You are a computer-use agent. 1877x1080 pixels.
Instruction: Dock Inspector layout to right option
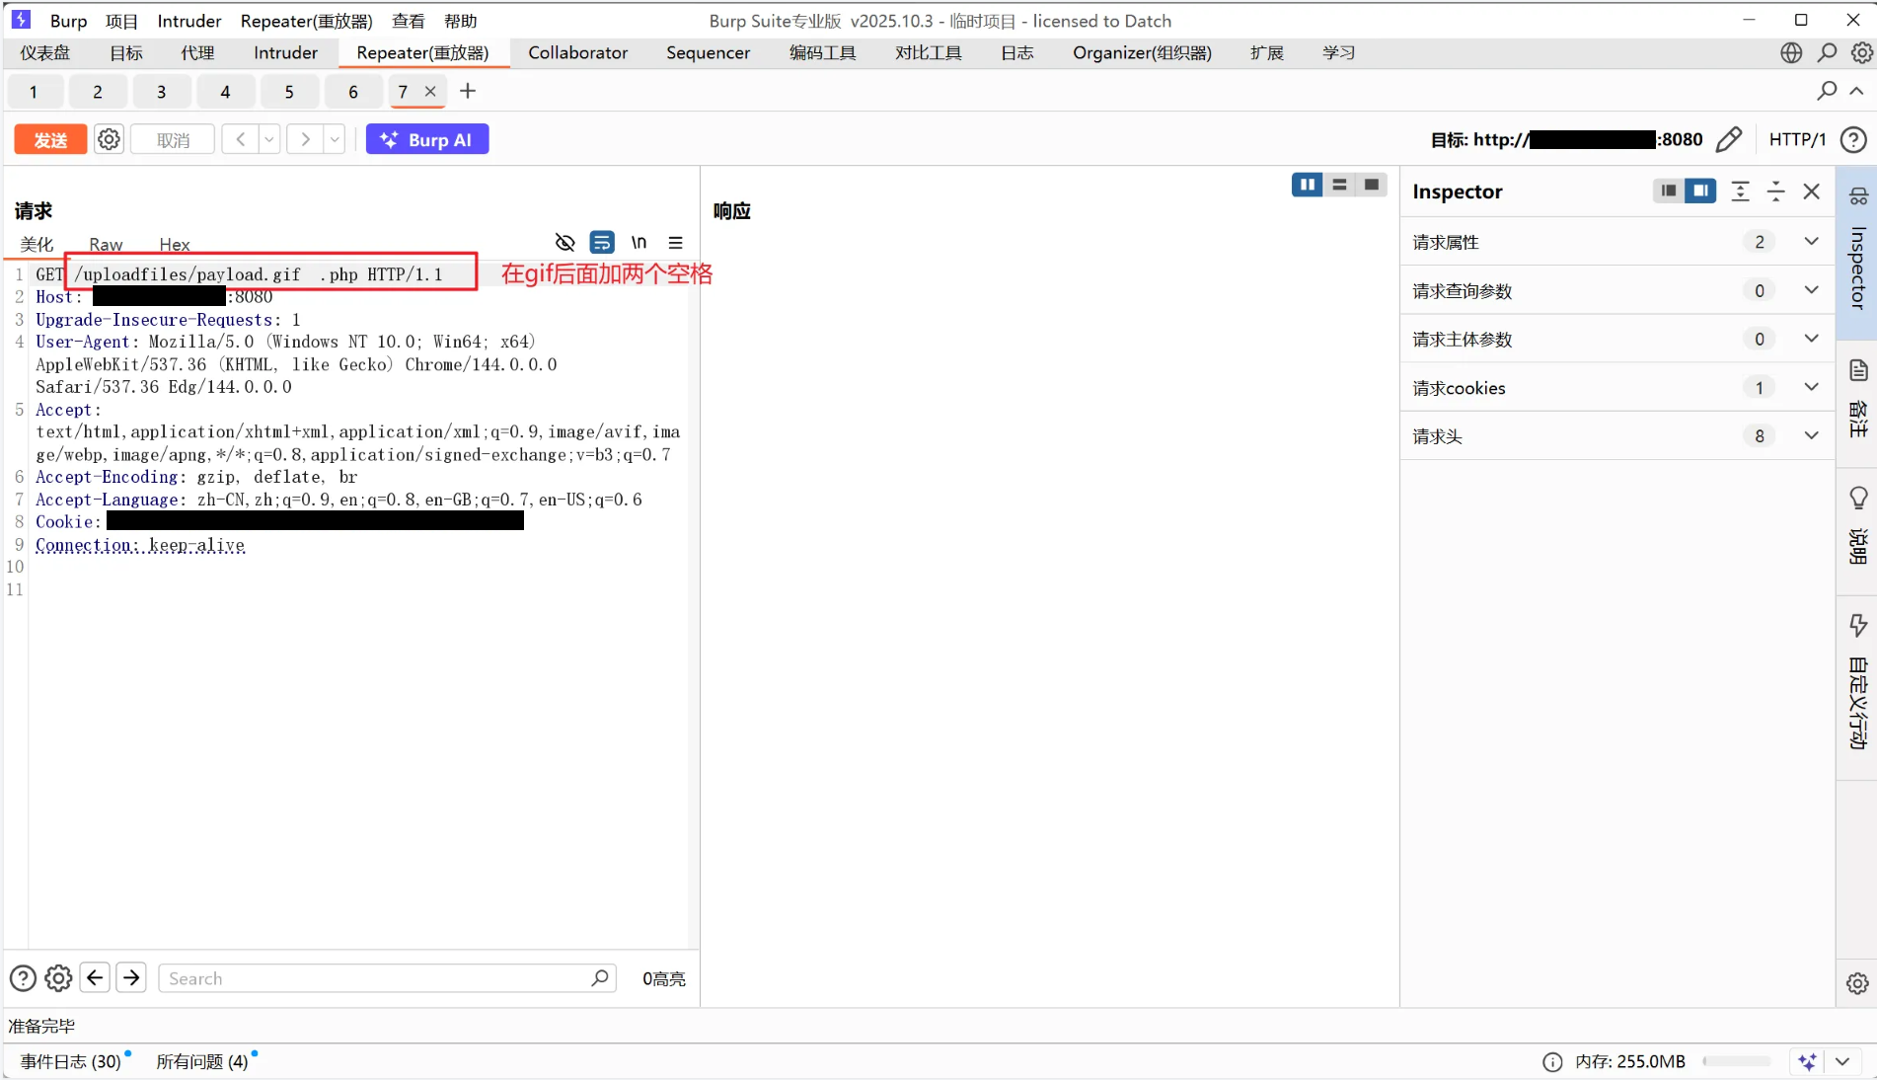tap(1700, 191)
